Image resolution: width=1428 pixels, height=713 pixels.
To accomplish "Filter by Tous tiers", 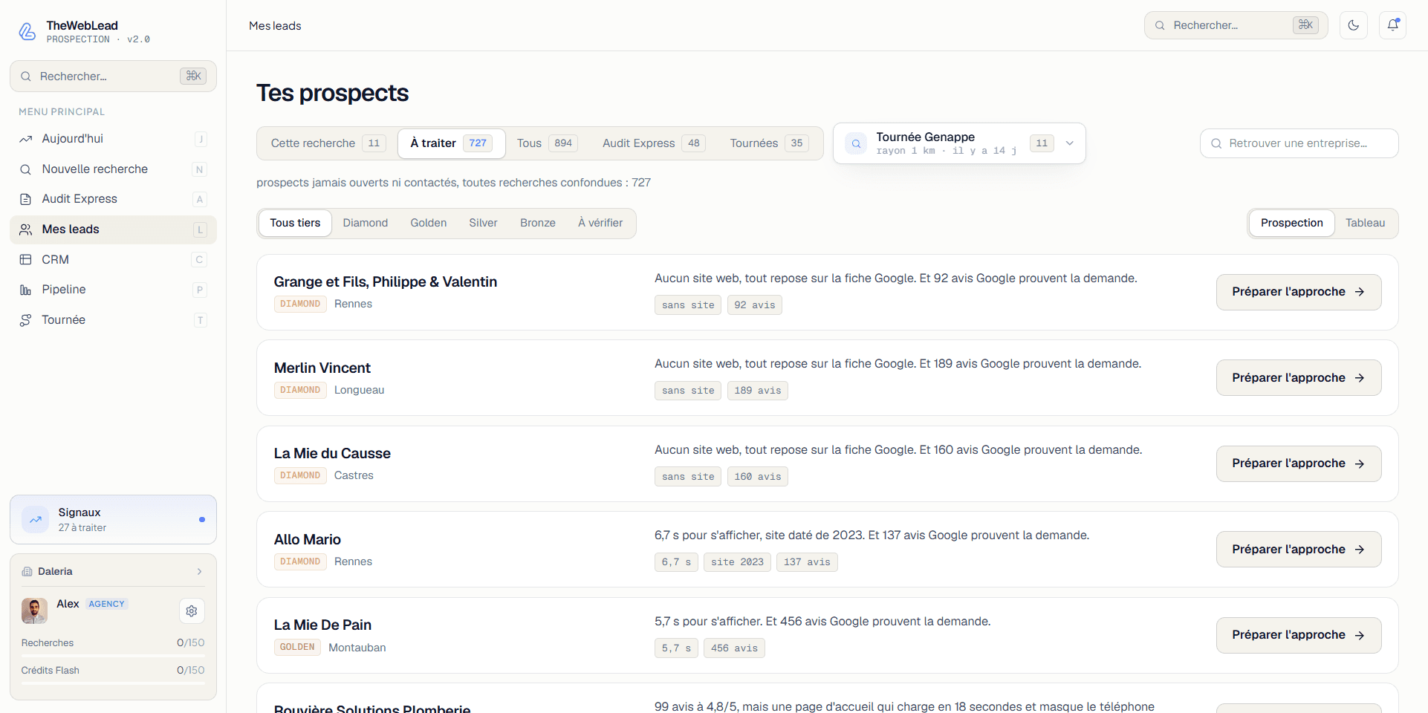I will (295, 223).
